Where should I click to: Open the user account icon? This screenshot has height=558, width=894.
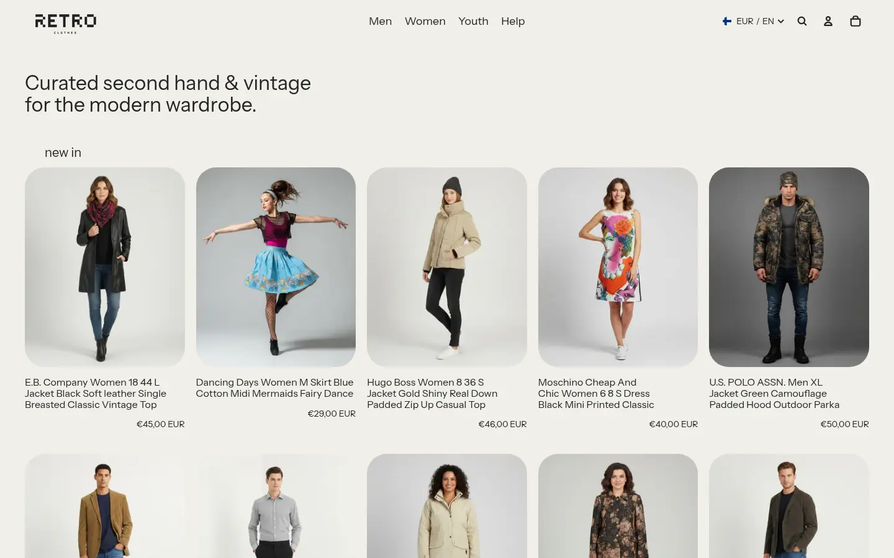click(828, 21)
